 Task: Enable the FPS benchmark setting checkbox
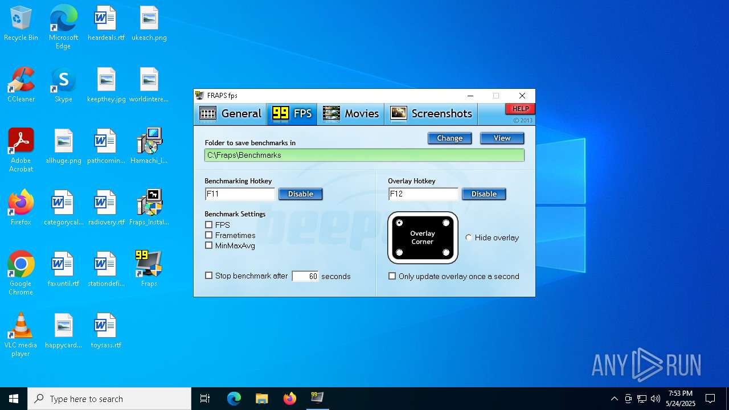pyautogui.click(x=208, y=225)
